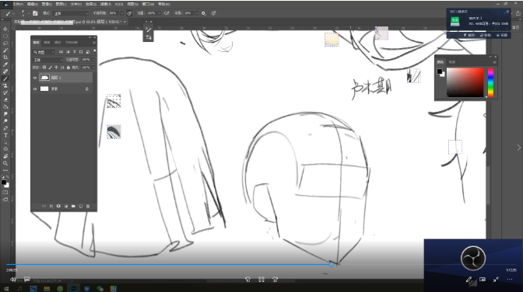Open the Layers panel menu
Screen dimensions: 523x292
coord(94,42)
